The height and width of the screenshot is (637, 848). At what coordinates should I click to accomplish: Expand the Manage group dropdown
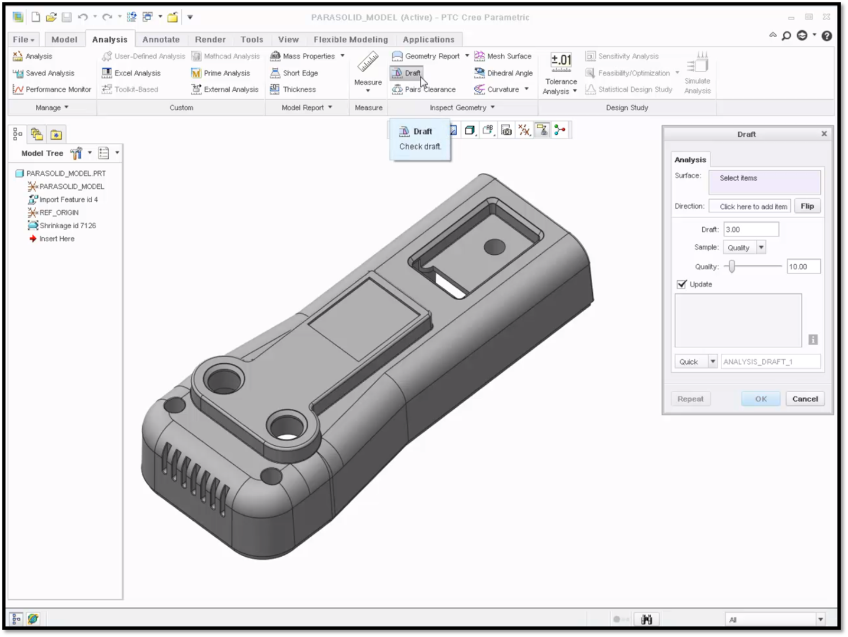point(52,107)
